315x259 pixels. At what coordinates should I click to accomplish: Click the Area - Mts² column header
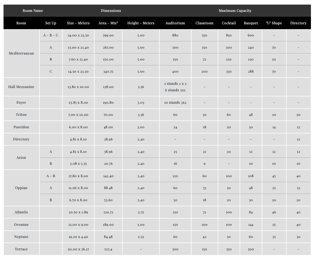(x=108, y=23)
